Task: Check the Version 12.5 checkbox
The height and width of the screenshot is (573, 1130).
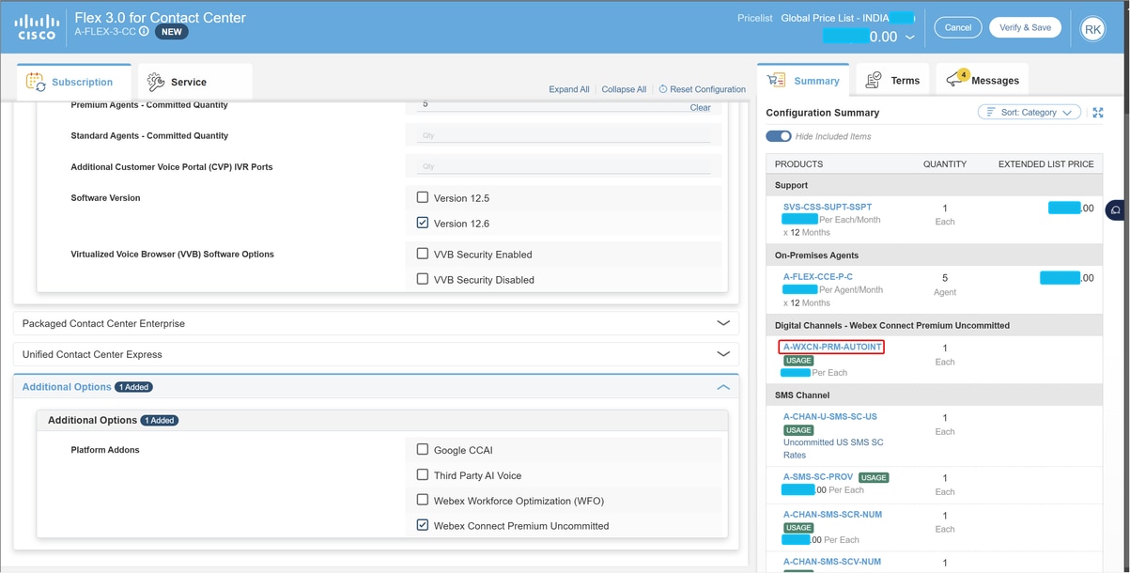Action: pyautogui.click(x=423, y=198)
